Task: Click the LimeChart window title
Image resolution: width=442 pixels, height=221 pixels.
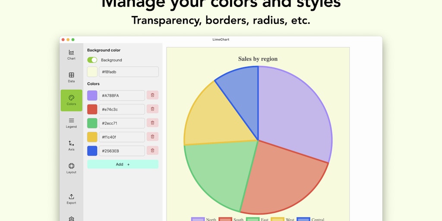Action: [221, 39]
